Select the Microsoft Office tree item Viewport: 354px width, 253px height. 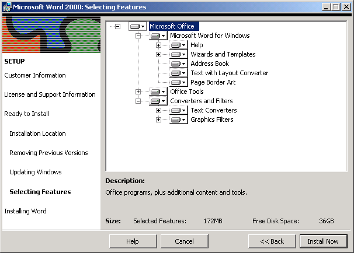pos(173,26)
